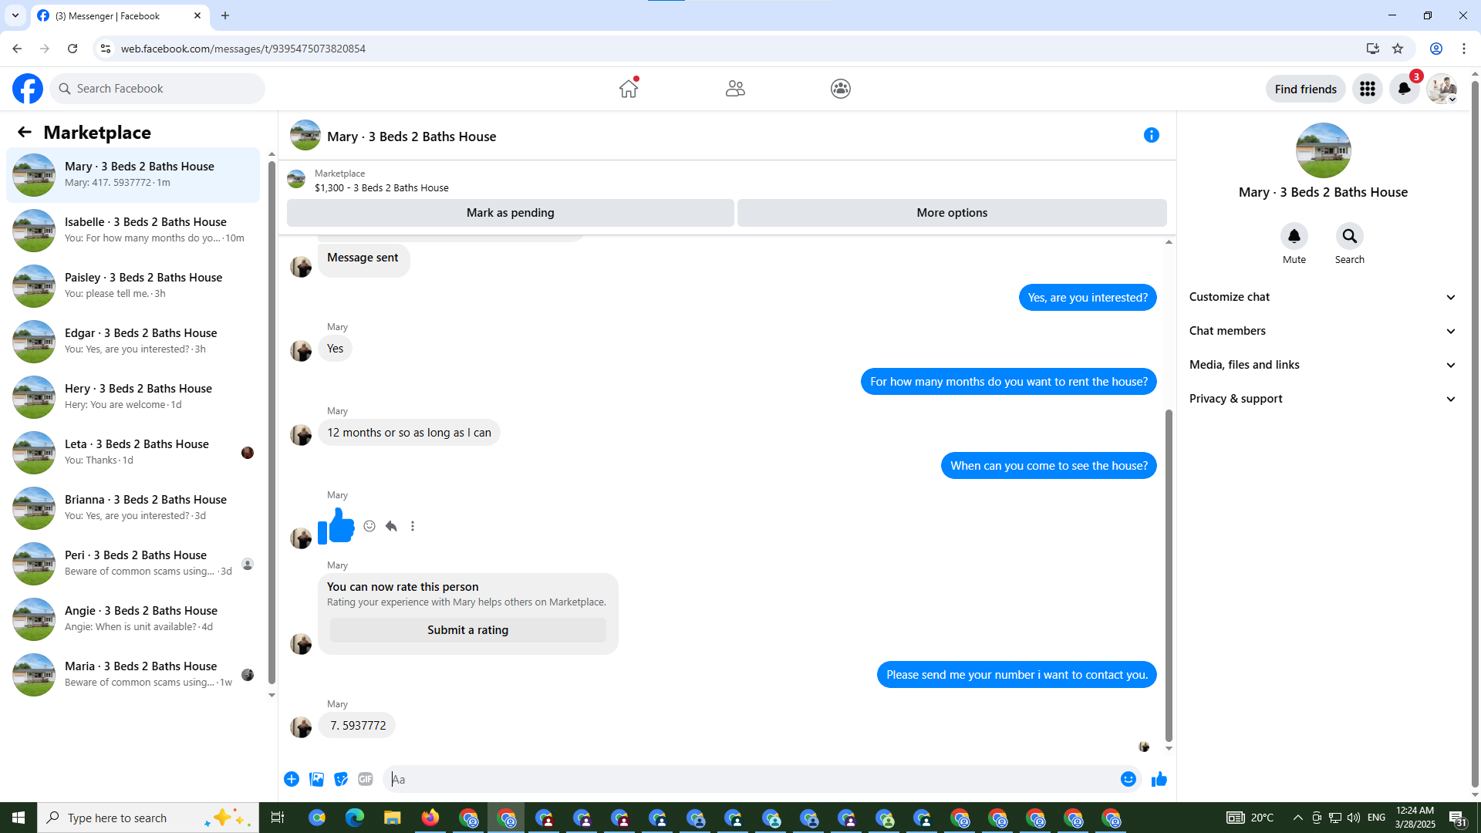Select the Messenger | Facebook browser tab

(120, 16)
